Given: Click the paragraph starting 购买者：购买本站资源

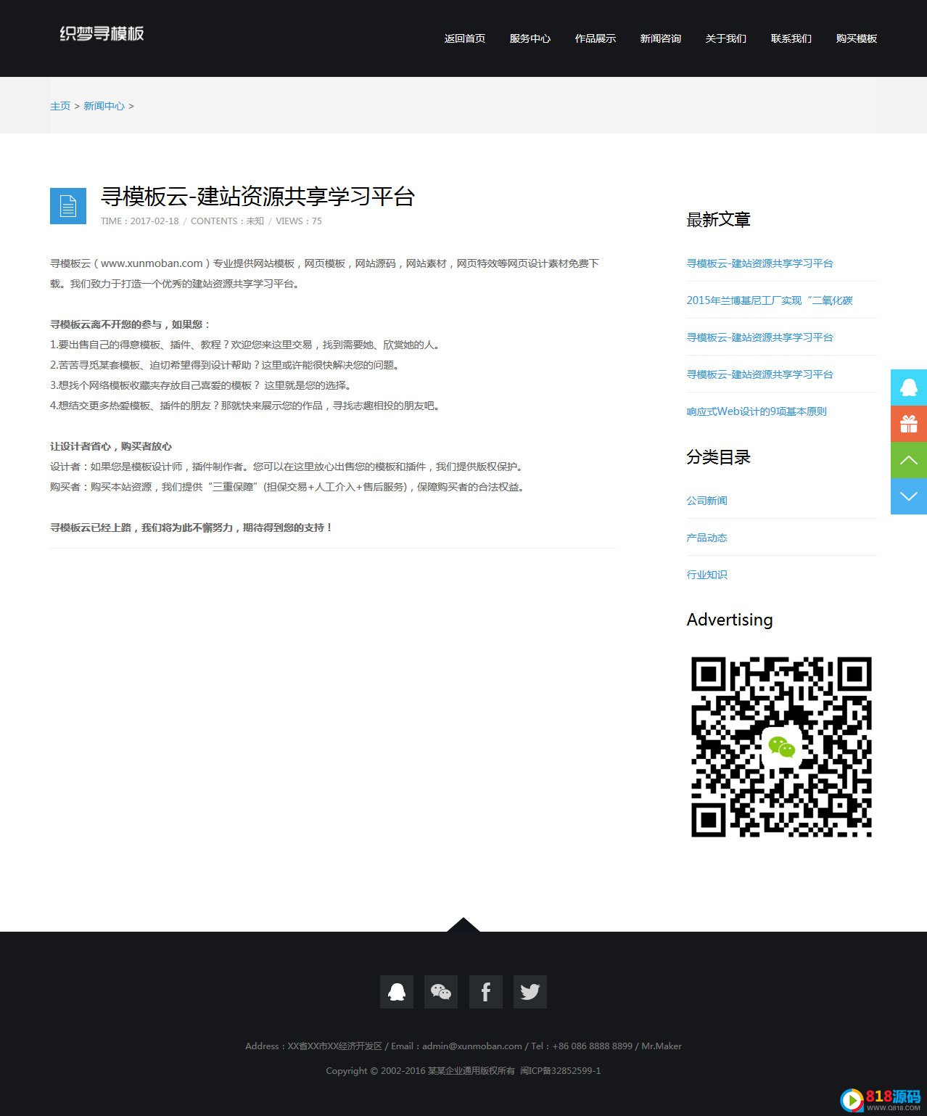Looking at the screenshot, I should point(287,487).
